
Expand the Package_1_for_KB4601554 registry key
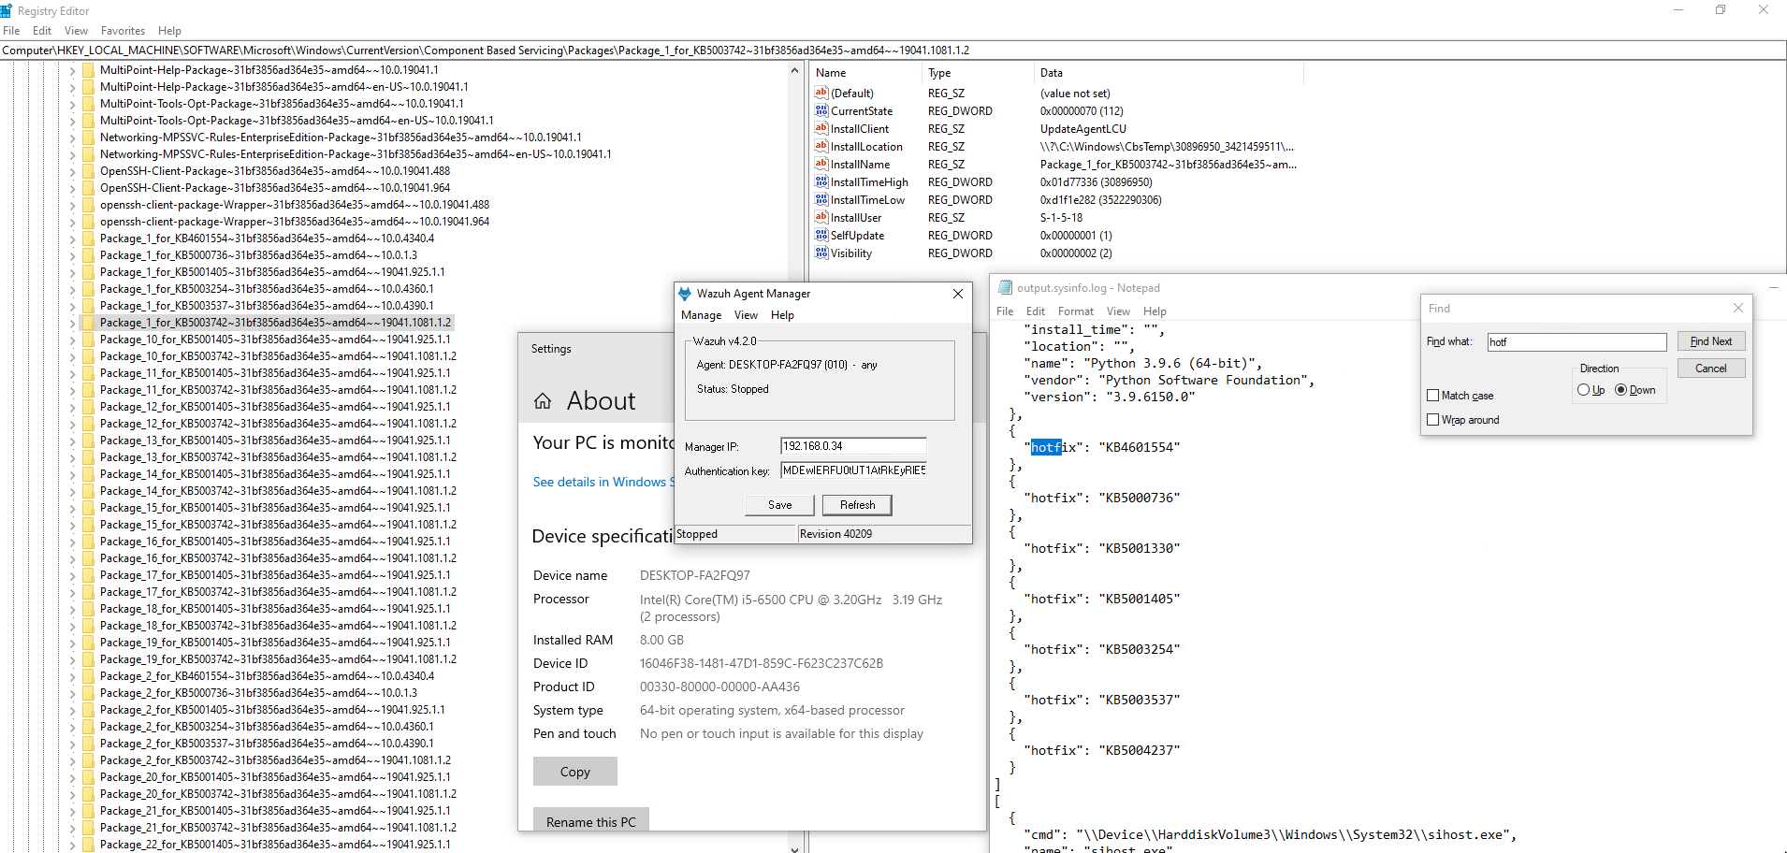[x=72, y=238]
